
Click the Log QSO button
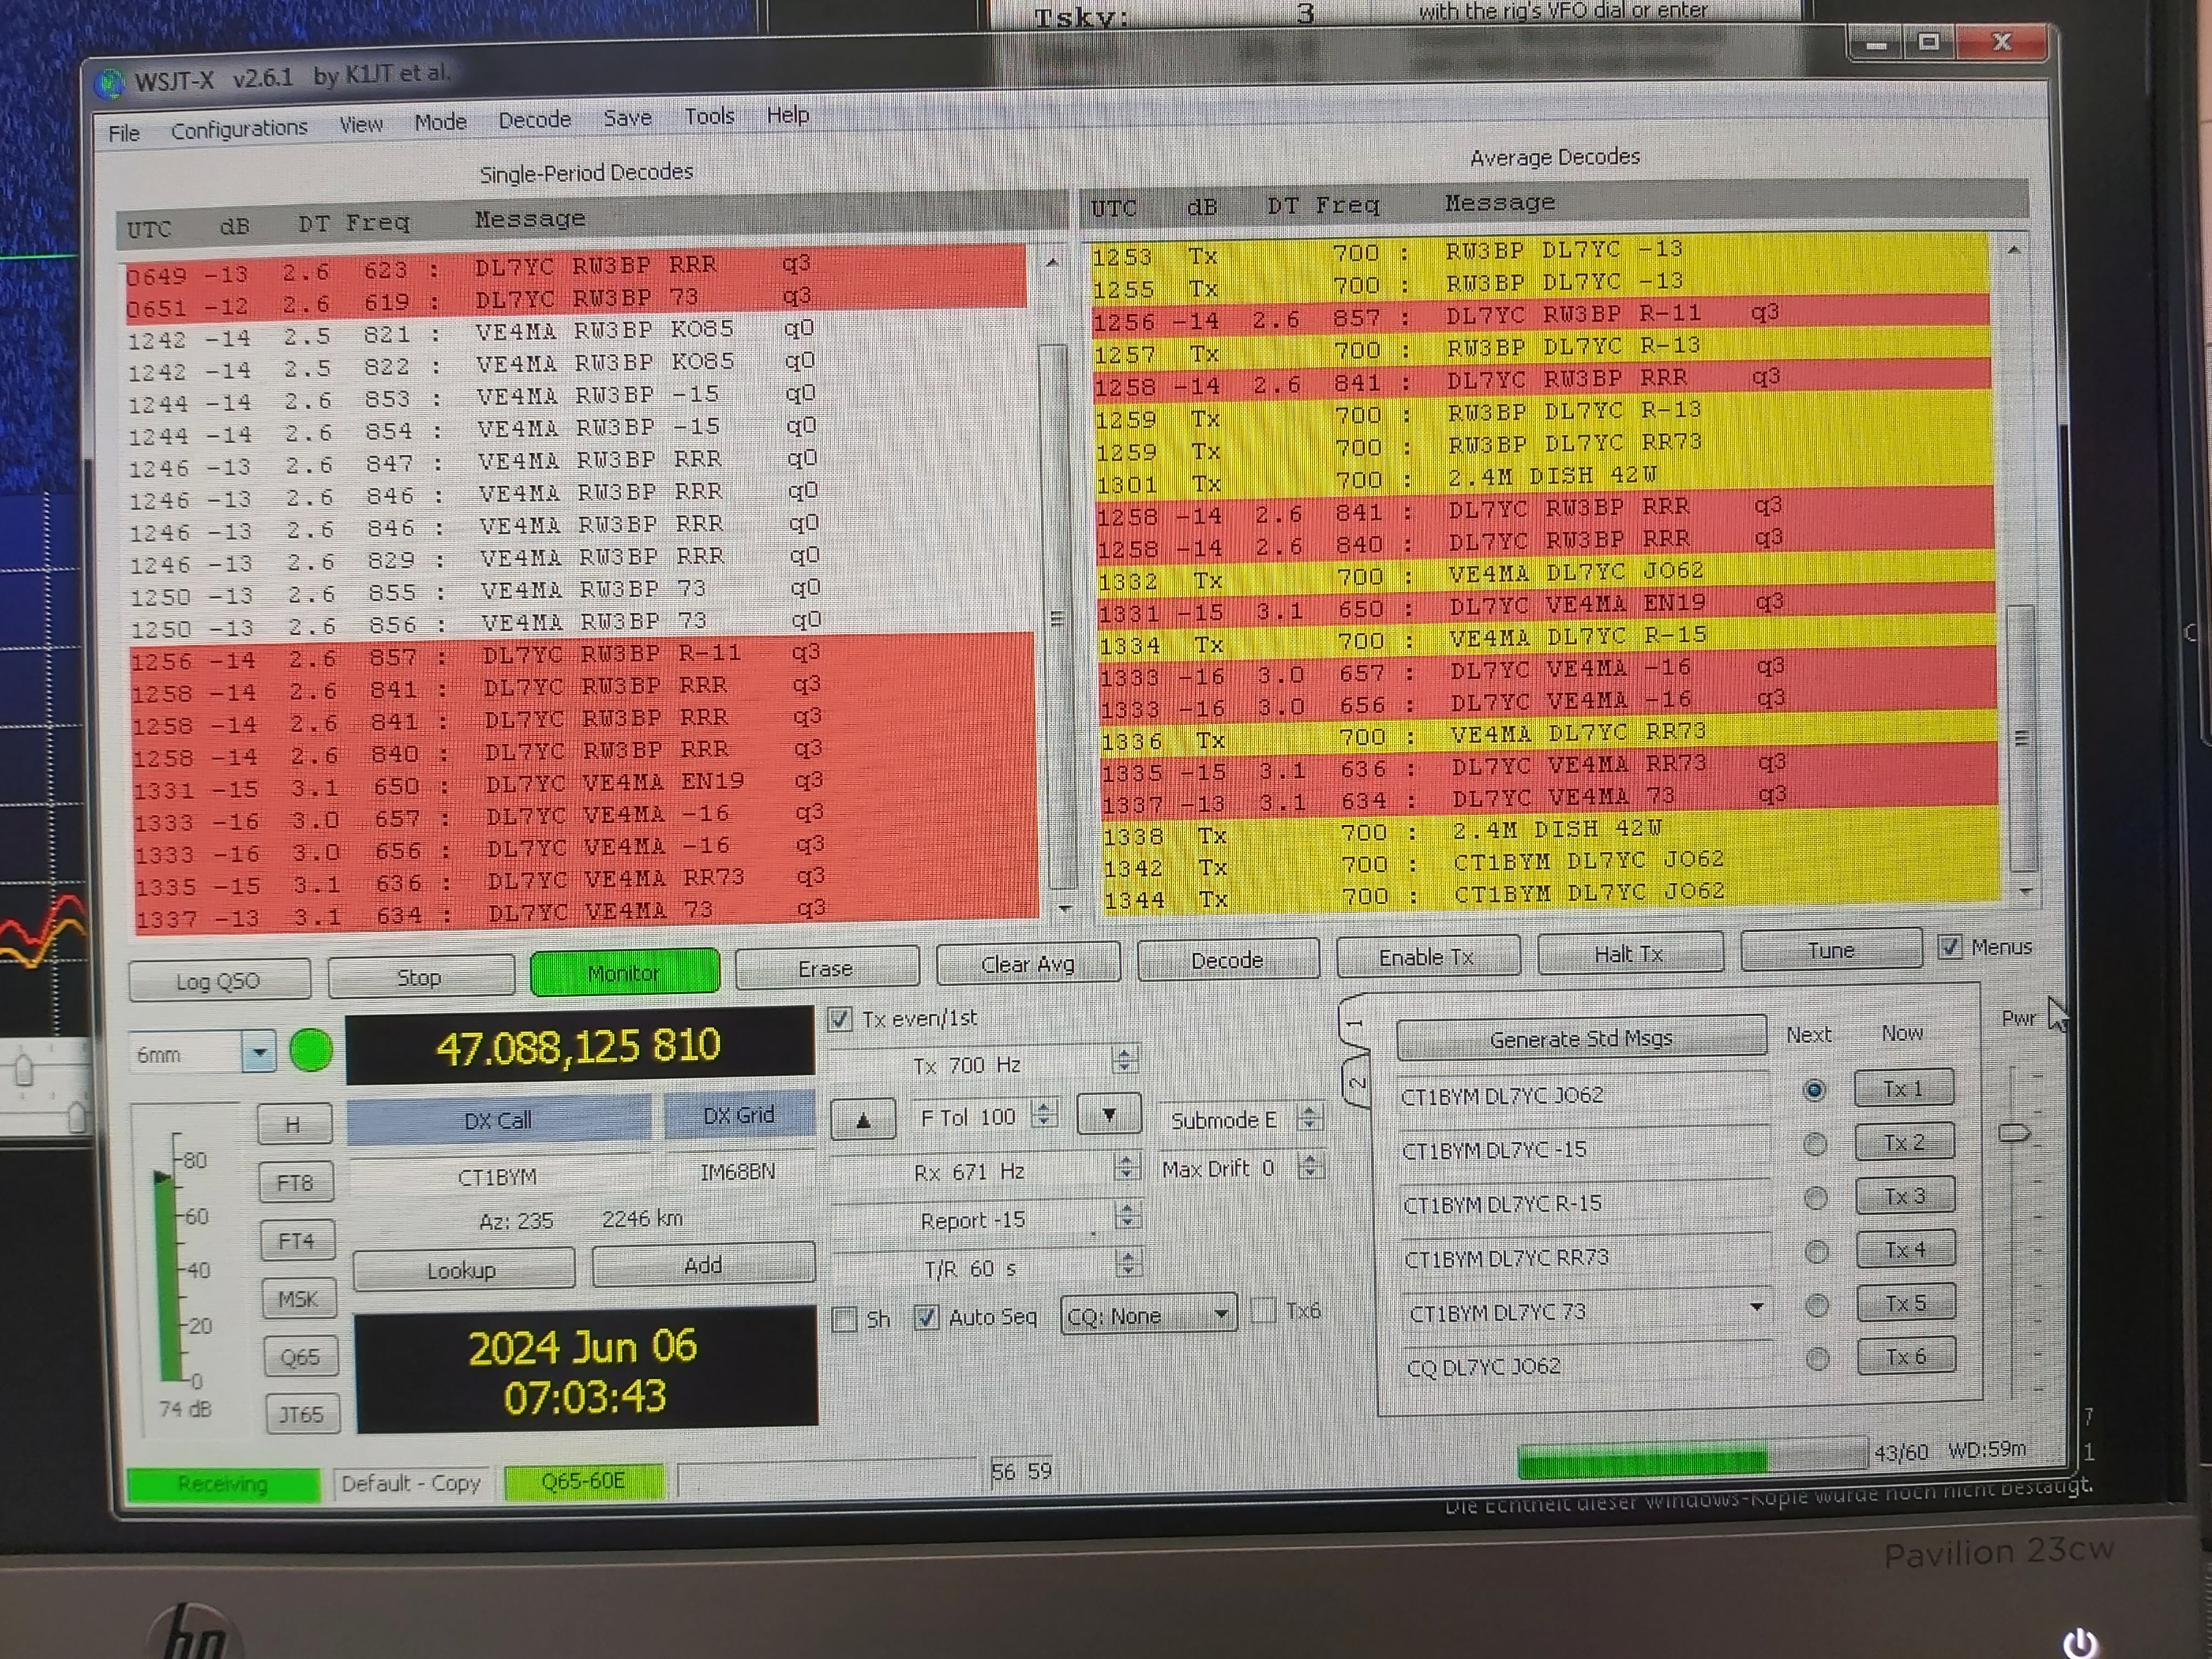219,981
